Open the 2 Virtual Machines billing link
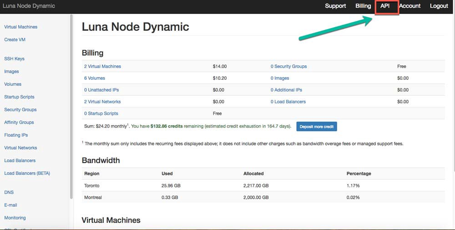455x230 pixels. 102,66
